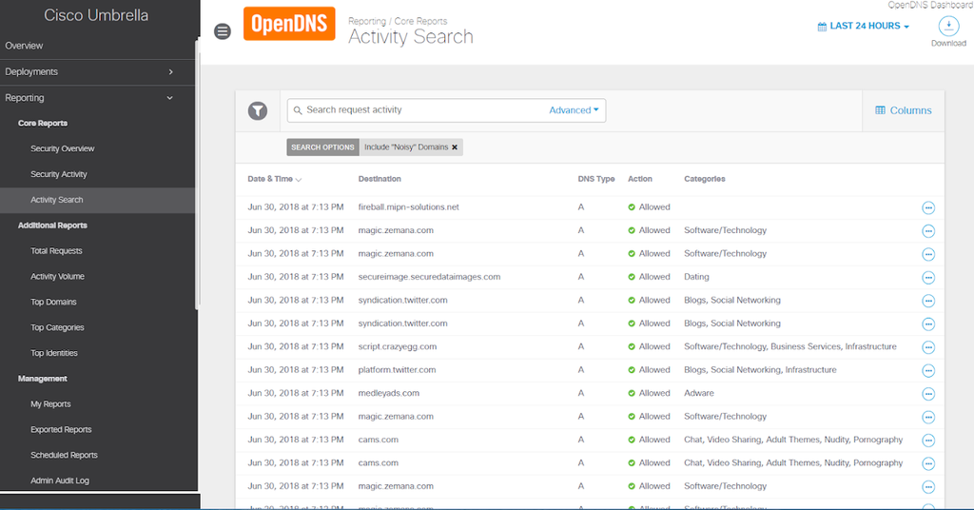Click the OpenDNS logo
Screen dimensions: 974x510
(289, 24)
